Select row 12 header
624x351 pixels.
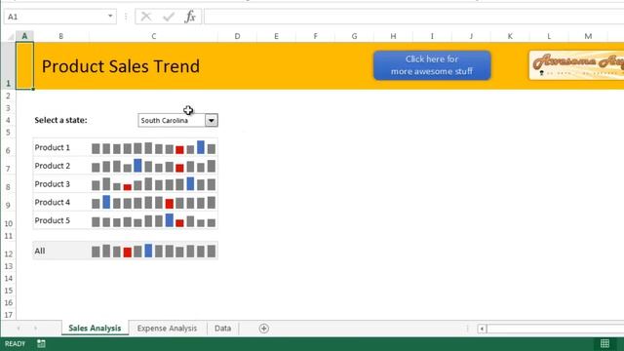(8, 252)
